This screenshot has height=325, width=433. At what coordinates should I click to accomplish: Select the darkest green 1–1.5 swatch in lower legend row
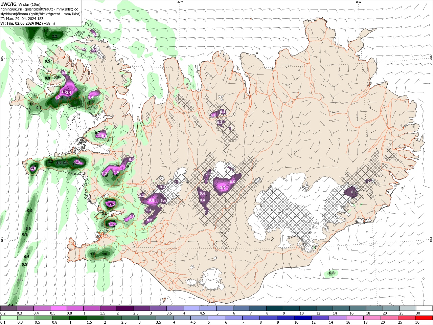pos(78,318)
